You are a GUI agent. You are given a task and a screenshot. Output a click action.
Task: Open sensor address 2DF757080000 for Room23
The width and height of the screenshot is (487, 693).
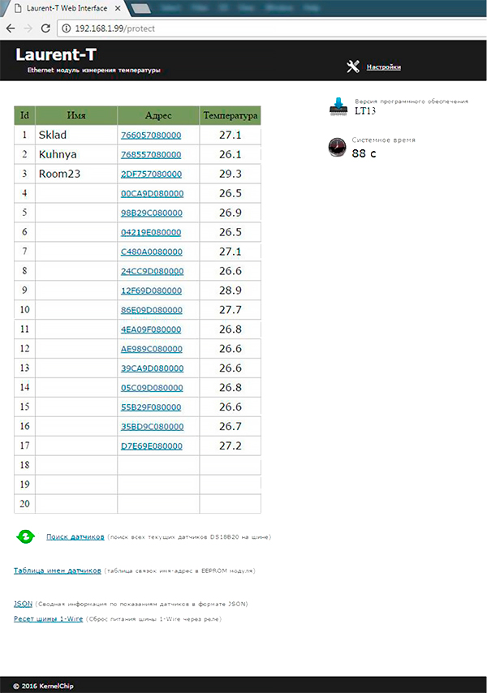pyautogui.click(x=151, y=174)
